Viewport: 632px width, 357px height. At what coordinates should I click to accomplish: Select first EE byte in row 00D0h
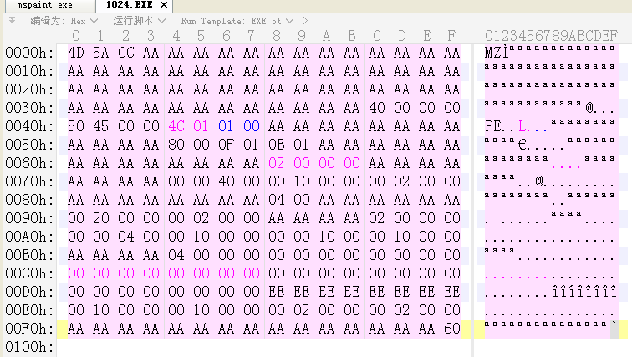[x=277, y=291]
